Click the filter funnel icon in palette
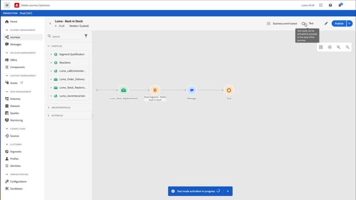 pyautogui.click(x=86, y=36)
